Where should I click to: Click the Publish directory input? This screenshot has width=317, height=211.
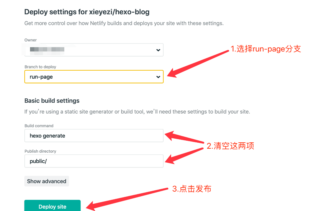click(x=94, y=161)
